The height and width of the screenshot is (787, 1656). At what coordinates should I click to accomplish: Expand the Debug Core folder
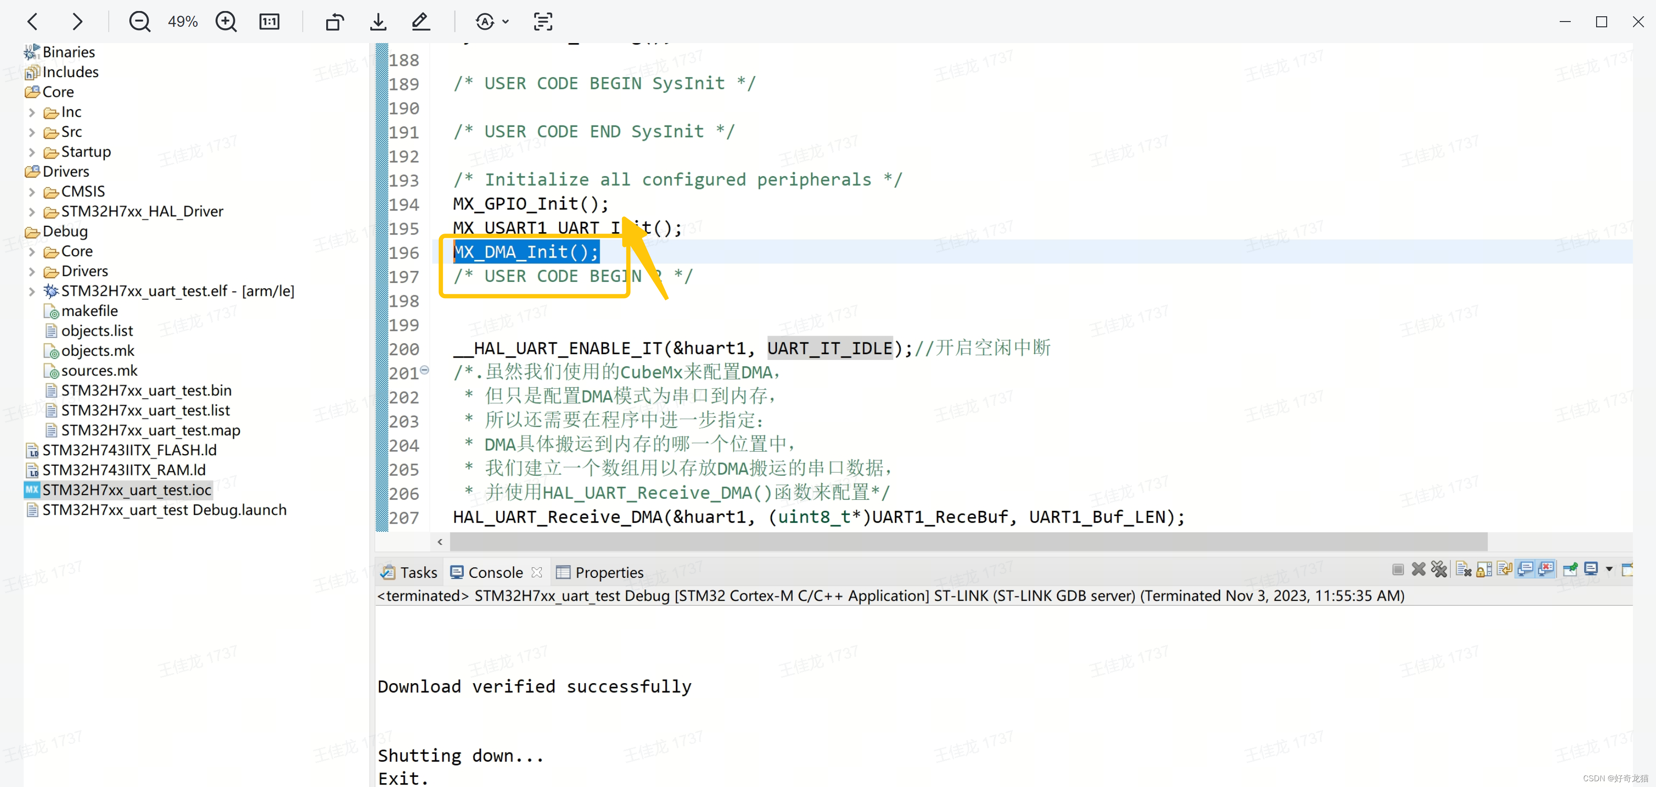point(32,252)
